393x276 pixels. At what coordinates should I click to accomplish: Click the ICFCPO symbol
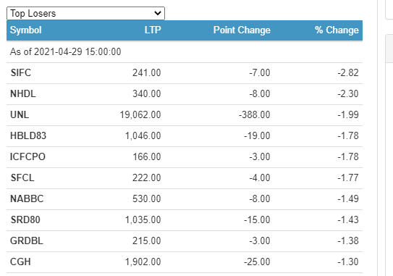click(28, 156)
